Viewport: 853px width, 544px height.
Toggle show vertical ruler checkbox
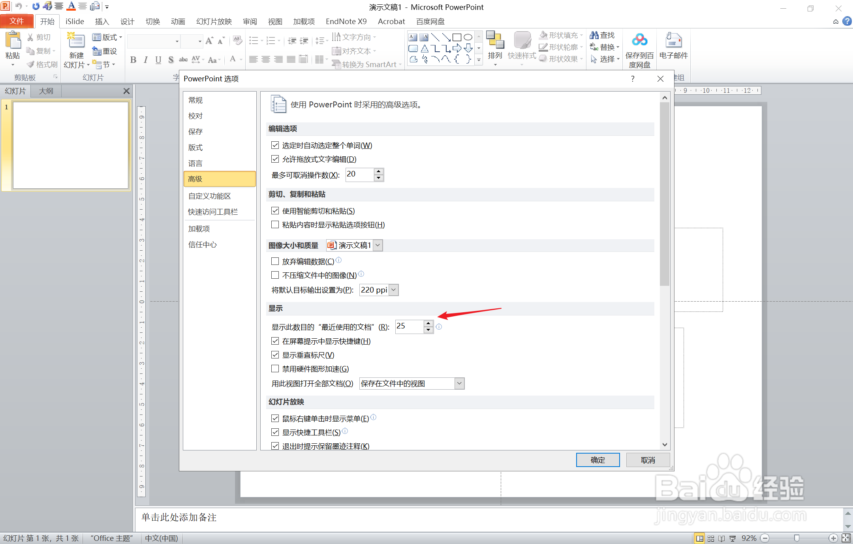click(x=275, y=355)
